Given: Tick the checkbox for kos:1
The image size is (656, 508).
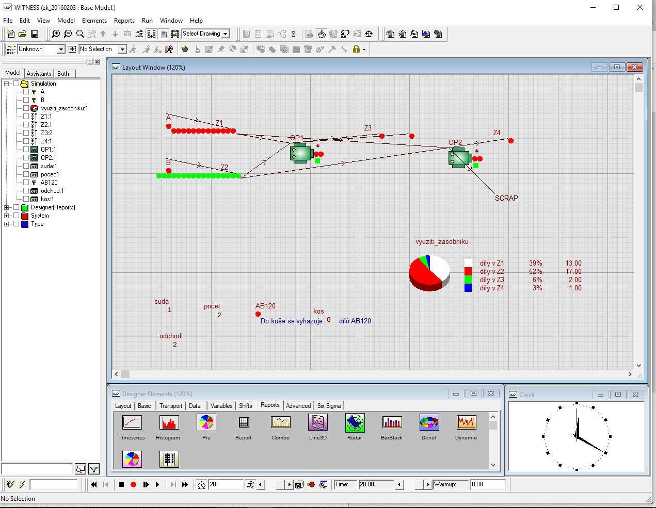Looking at the screenshot, I should pos(26,199).
